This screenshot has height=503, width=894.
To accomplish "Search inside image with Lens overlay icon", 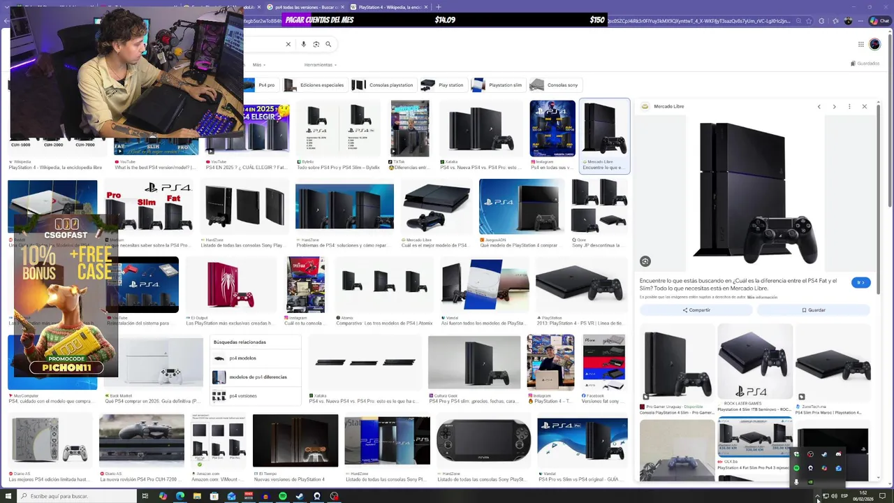I will (x=645, y=261).
